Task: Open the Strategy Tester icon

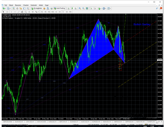Action: pyautogui.click(x=28, y=8)
